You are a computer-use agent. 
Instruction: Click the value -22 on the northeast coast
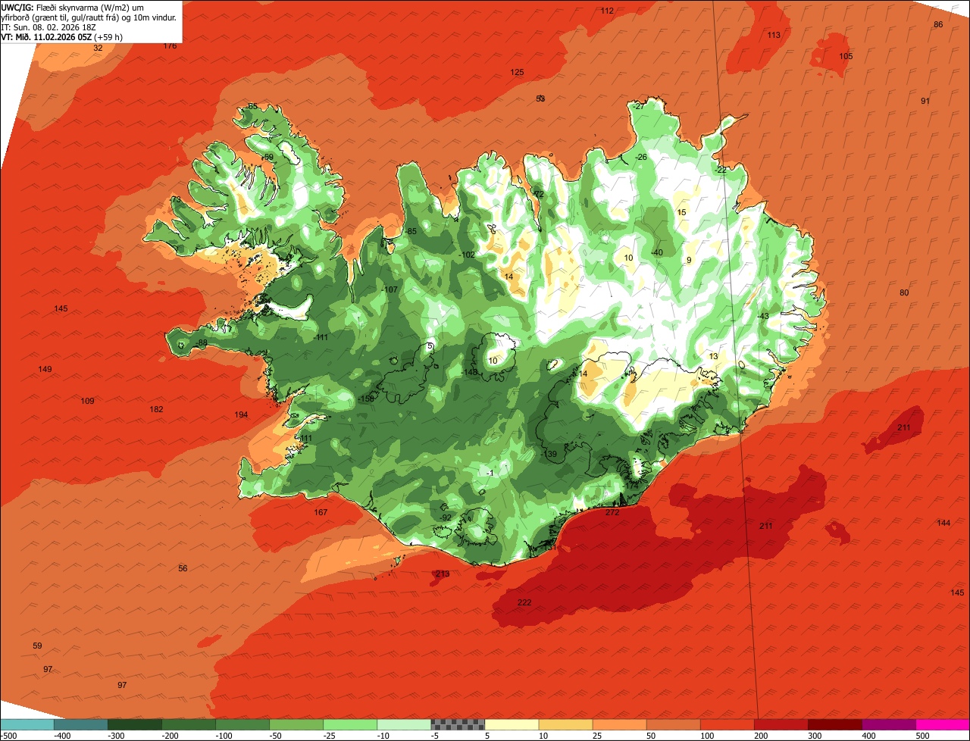(721, 170)
